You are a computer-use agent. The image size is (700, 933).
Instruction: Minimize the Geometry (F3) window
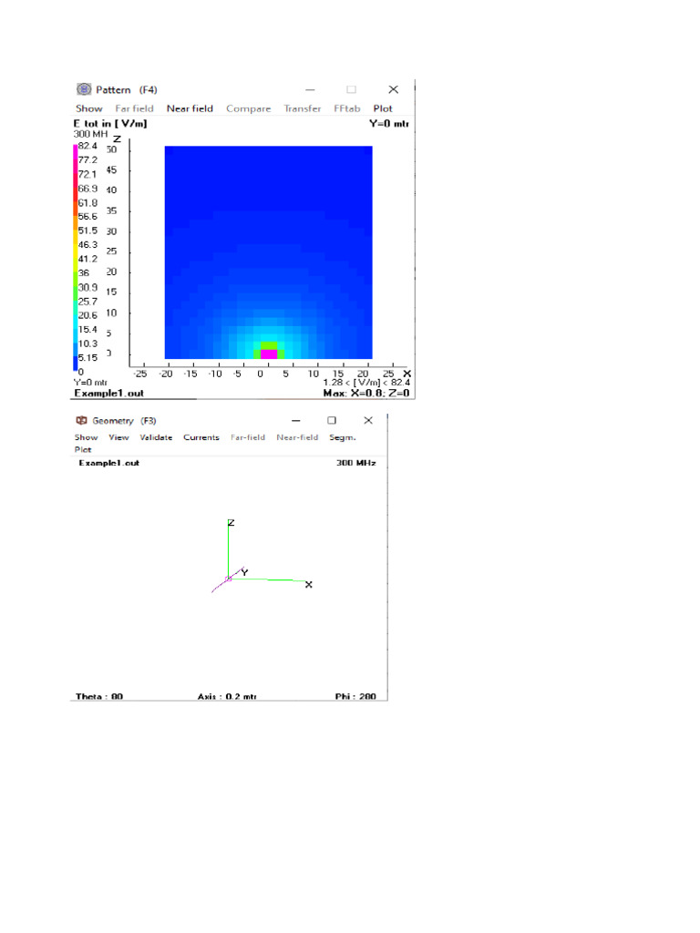click(296, 421)
